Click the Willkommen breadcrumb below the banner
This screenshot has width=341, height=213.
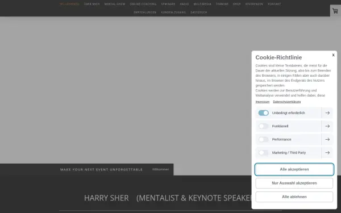pos(160,169)
